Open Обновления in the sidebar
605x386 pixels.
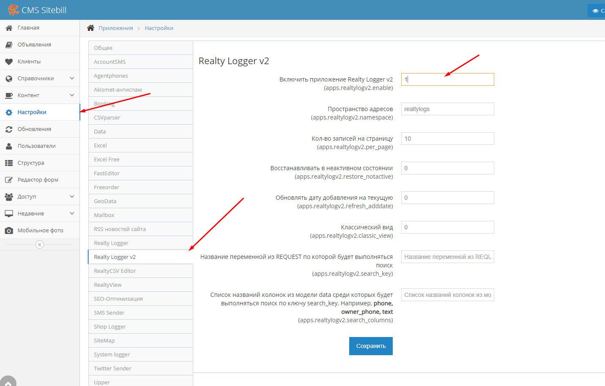click(x=40, y=129)
